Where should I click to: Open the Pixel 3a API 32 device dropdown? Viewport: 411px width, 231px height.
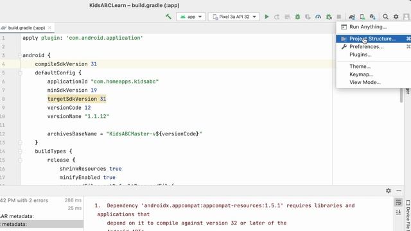pyautogui.click(x=234, y=17)
